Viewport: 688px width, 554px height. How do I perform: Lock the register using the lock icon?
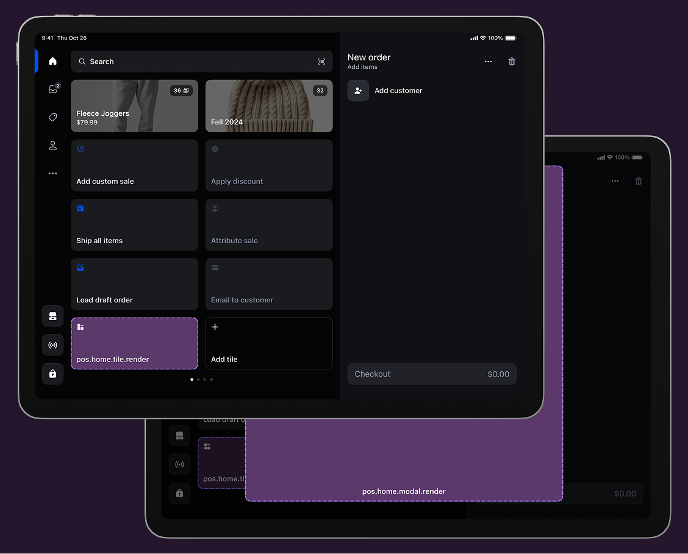[52, 374]
